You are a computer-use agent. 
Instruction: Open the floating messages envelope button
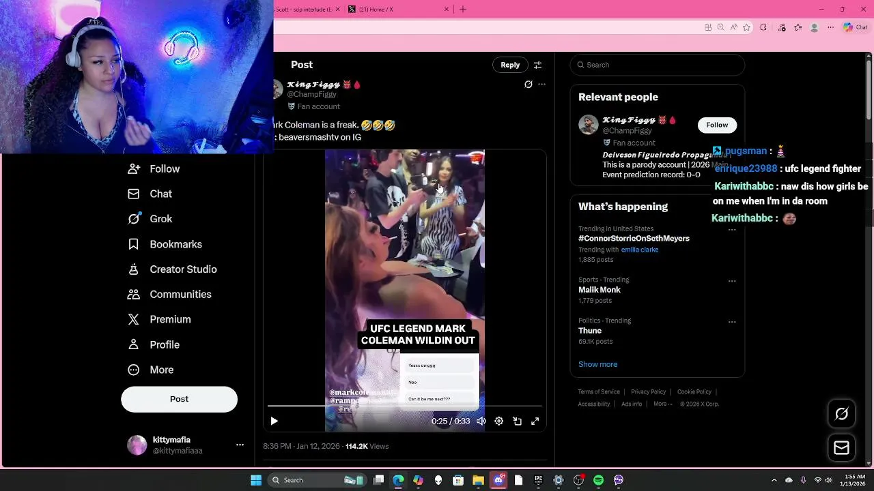click(841, 447)
